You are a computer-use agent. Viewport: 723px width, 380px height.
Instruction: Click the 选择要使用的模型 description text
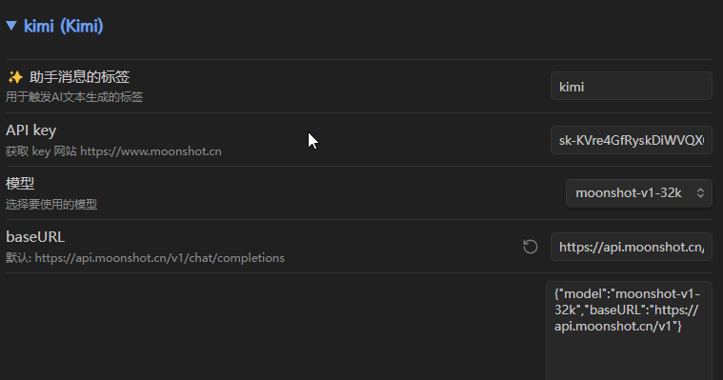point(51,205)
